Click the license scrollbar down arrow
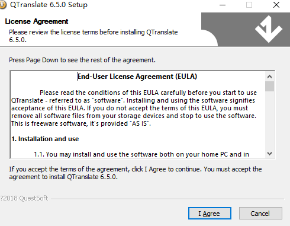The image size is (290, 226). 269,154
